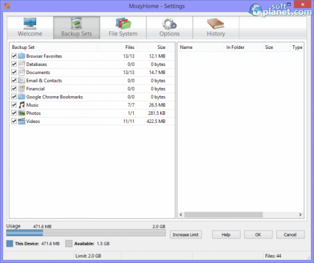This screenshot has height=263, width=314.
Task: Click the 14.7 MB size value
Action: 157,72
